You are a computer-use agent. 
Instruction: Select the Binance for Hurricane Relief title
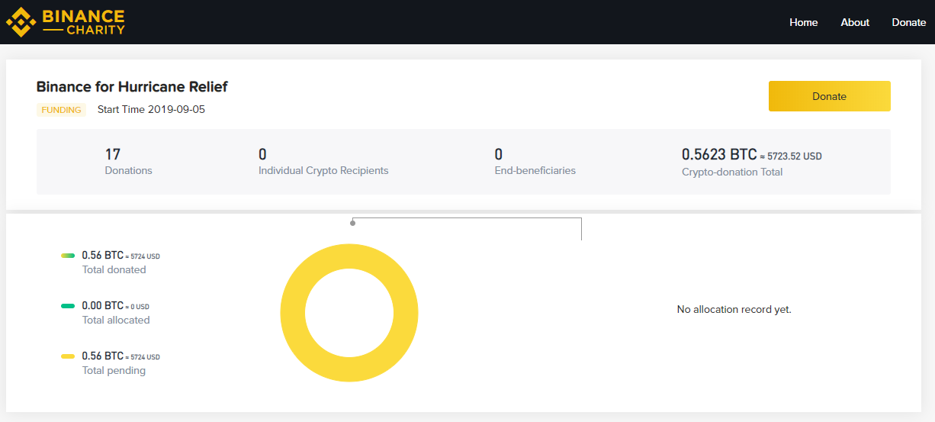click(132, 87)
